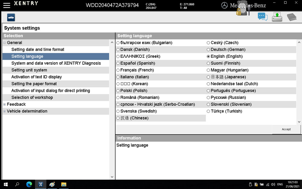Click the Accept button
The width and height of the screenshot is (302, 189).
286,129
